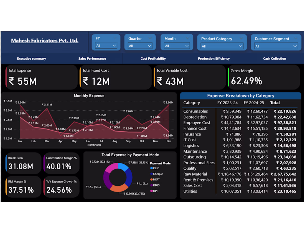Click the RM Margin % card
Viewport: 305px width, 229px height.
pyautogui.click(x=23, y=187)
